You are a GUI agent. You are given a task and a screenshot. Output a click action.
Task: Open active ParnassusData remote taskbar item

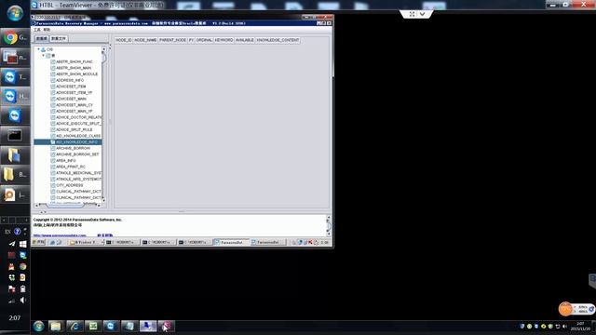point(232,242)
